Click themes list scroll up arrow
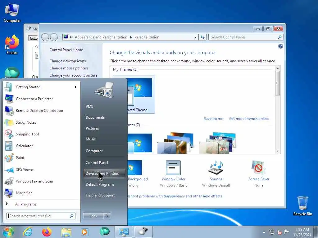 278,68
